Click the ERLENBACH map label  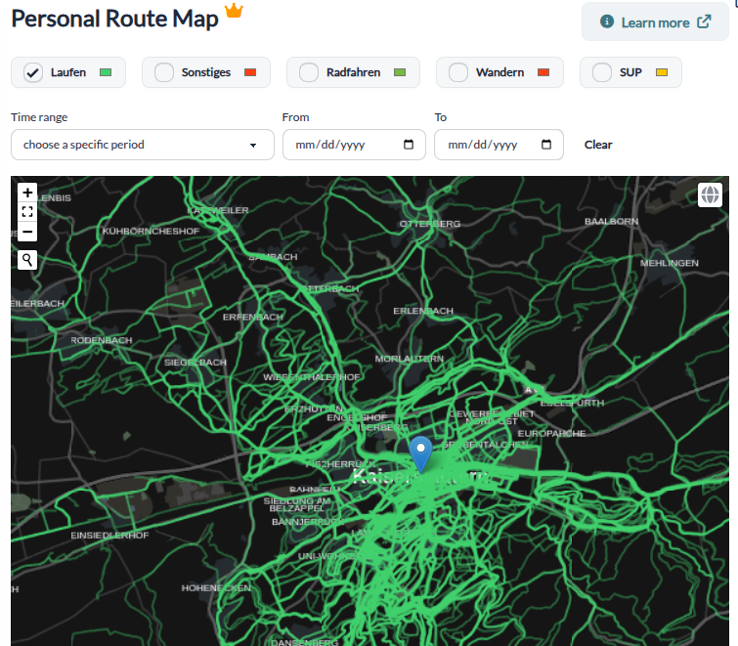pos(423,311)
